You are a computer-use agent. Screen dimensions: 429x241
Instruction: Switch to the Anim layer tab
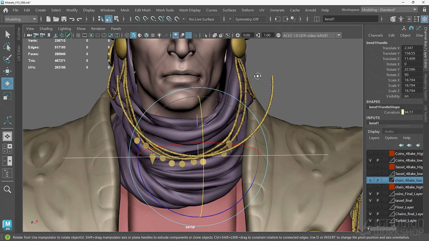[x=389, y=132]
